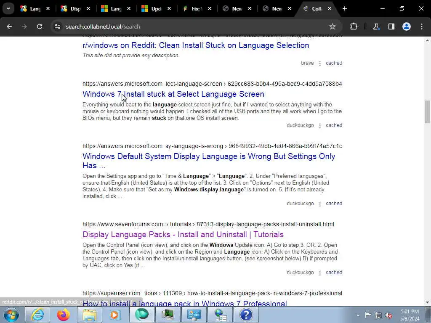The height and width of the screenshot is (323, 431).
Task: Open the green globe browser taskbar icon
Action: point(141,315)
